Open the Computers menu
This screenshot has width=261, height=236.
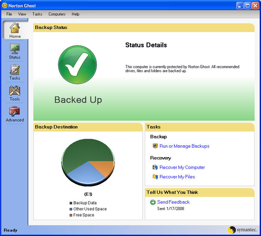[57, 14]
